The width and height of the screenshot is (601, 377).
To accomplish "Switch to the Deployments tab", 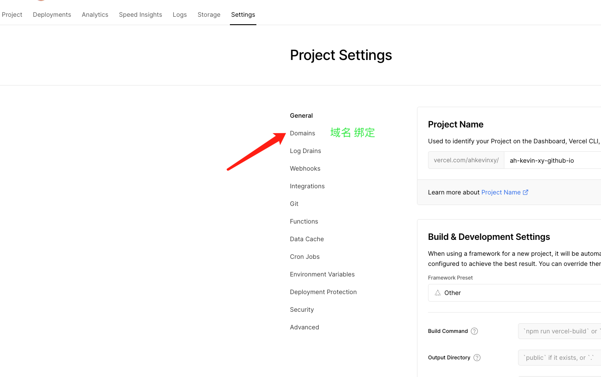I will coord(52,15).
